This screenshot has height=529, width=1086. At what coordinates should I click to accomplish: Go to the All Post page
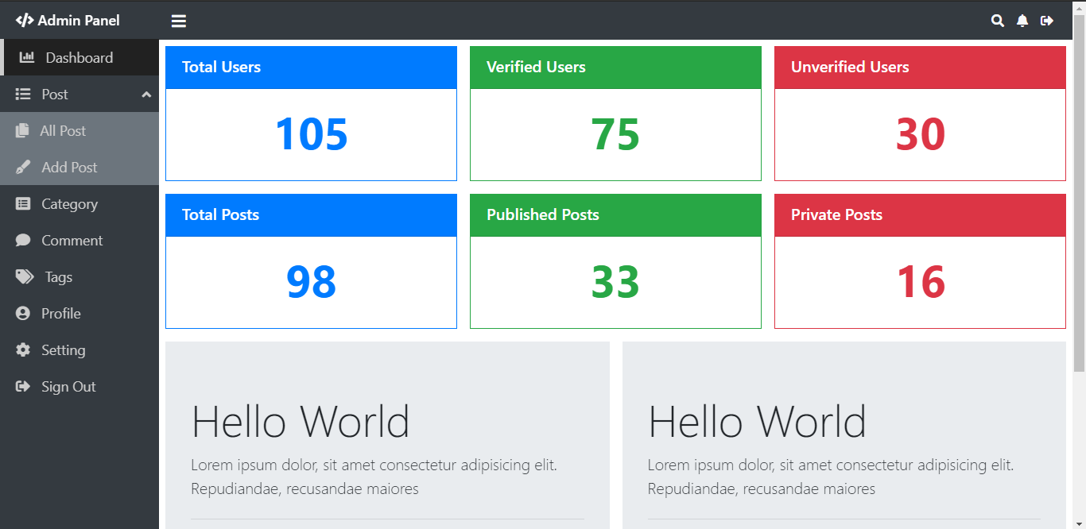(64, 130)
